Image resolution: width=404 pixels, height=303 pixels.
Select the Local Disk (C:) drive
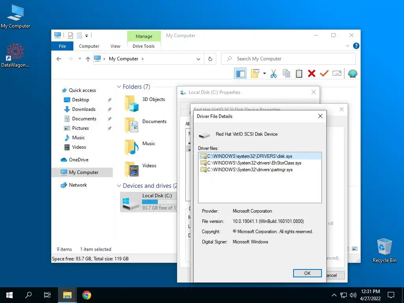point(148,202)
